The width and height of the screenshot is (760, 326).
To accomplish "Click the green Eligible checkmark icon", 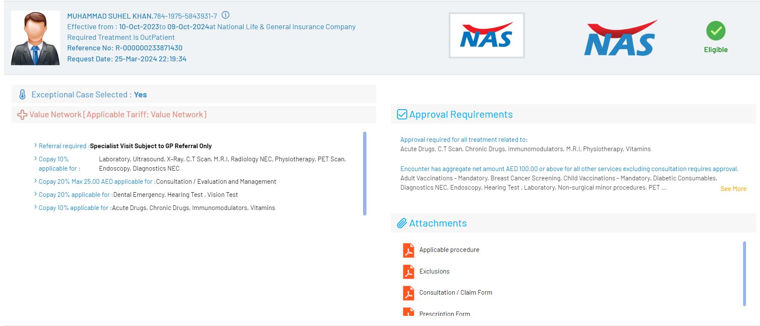I will tap(716, 31).
